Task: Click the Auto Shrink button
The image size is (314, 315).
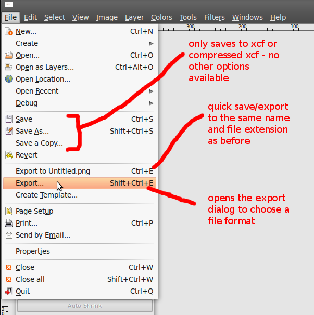Action: tap(85, 306)
